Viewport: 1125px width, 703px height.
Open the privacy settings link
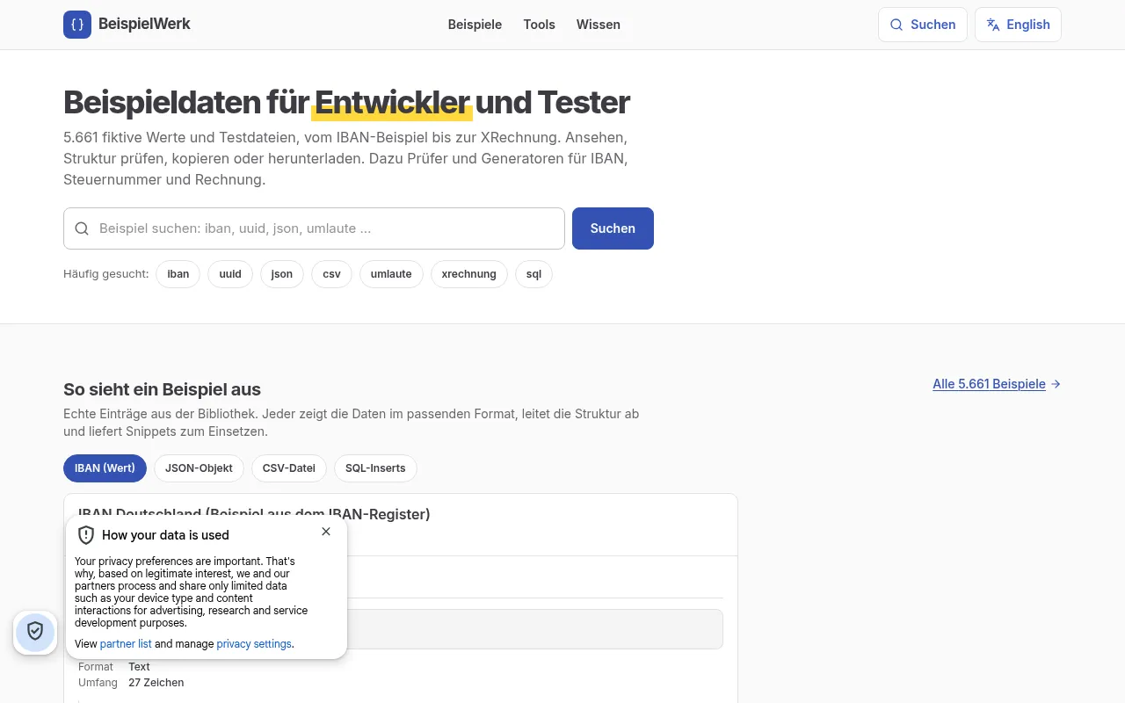[x=254, y=644]
